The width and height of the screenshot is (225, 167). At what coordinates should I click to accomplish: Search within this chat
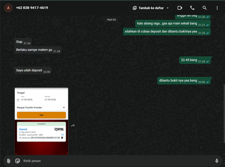point(204,8)
